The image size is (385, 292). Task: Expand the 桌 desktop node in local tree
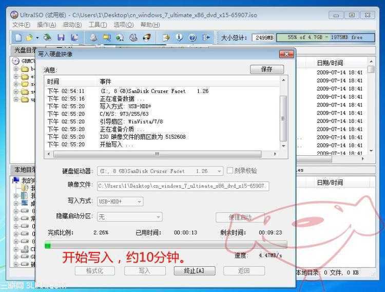click(16, 204)
